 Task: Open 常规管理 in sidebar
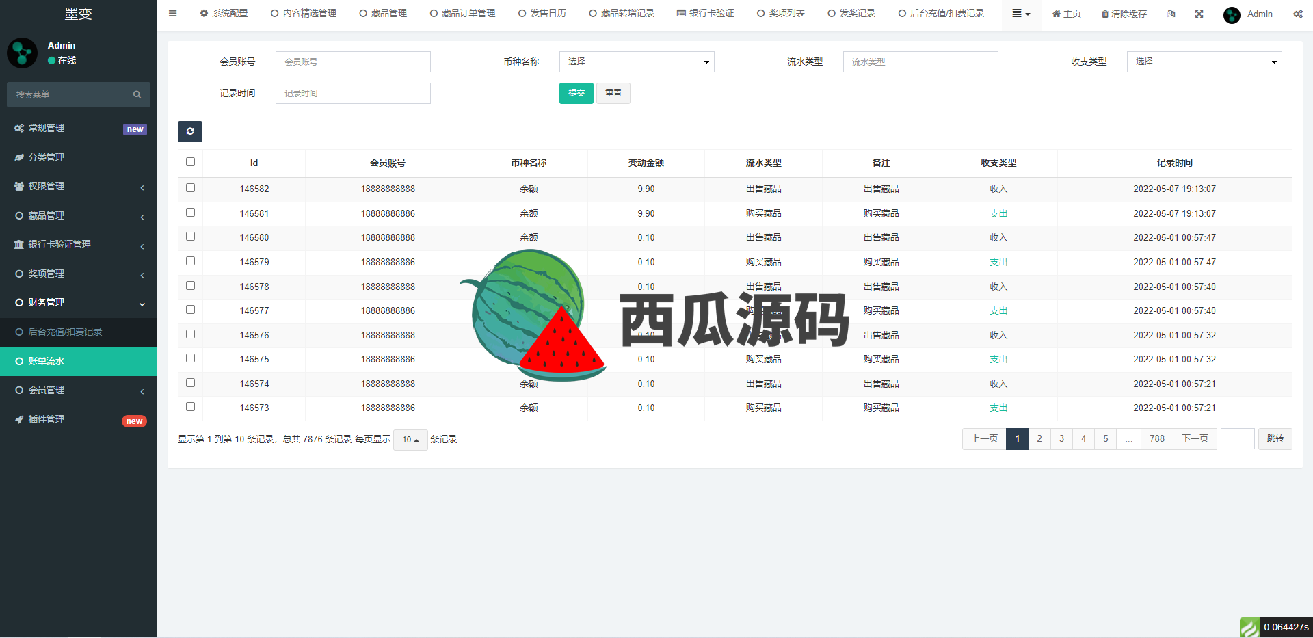79,128
